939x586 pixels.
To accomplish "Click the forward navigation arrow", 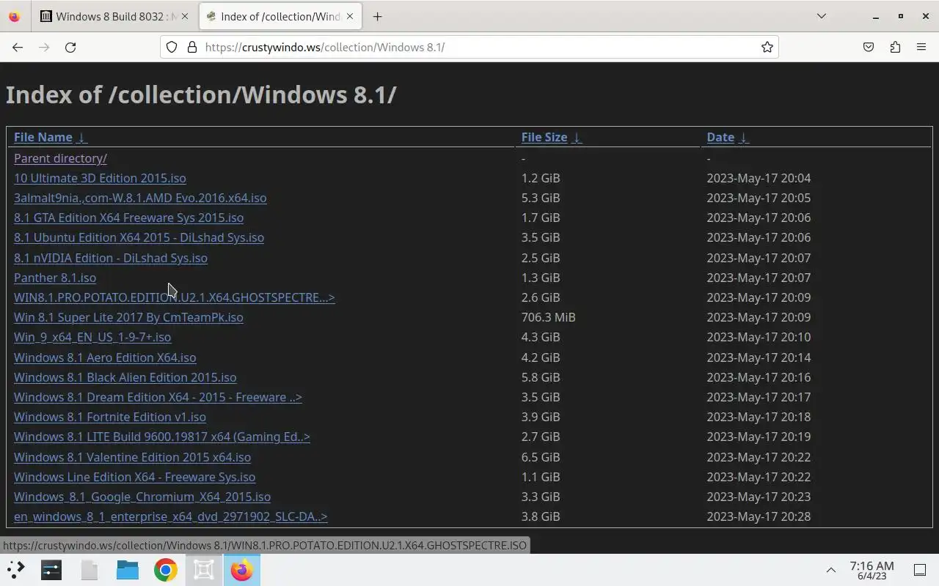I will [44, 47].
